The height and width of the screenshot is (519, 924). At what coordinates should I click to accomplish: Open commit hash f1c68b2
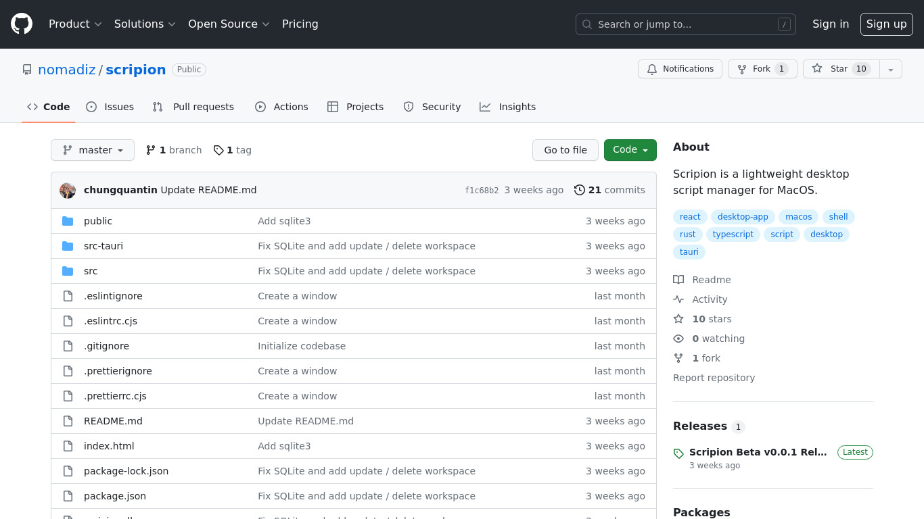[482, 191]
